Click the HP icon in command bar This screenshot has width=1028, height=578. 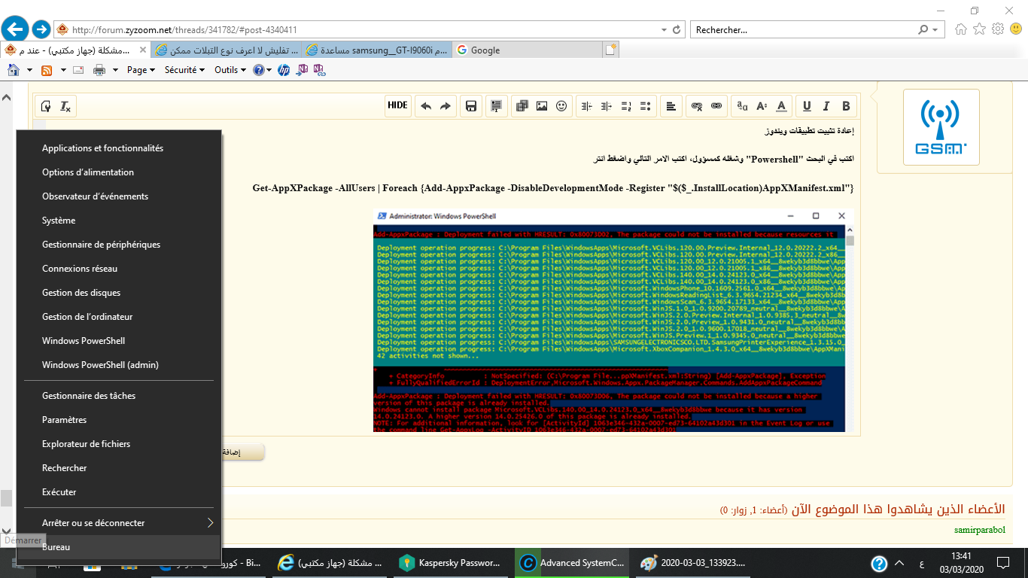[x=283, y=70]
